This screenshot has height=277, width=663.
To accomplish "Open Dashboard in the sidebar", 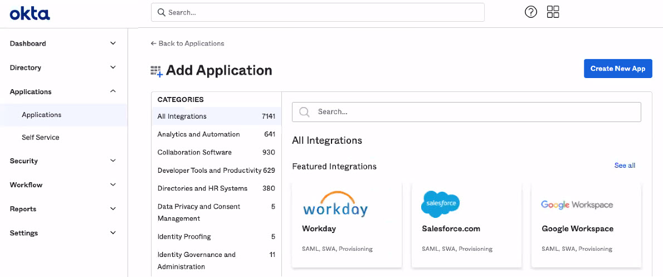I will click(x=28, y=43).
